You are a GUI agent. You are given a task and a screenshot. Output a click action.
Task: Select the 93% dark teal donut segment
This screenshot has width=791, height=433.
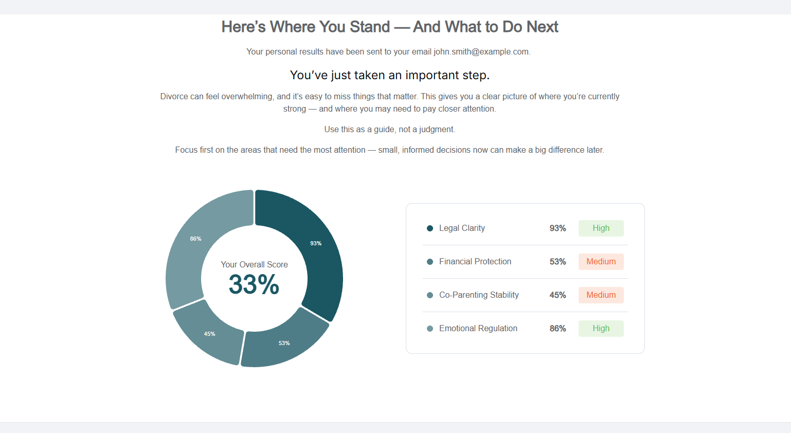(316, 243)
